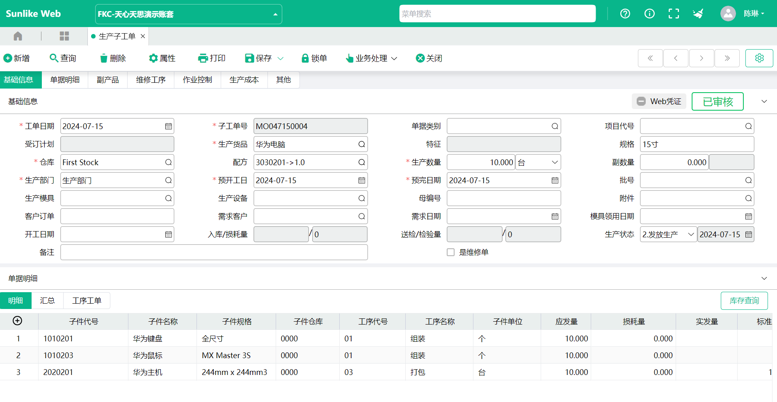The height and width of the screenshot is (402, 777).
Task: Click the info circle icon
Action: point(649,14)
